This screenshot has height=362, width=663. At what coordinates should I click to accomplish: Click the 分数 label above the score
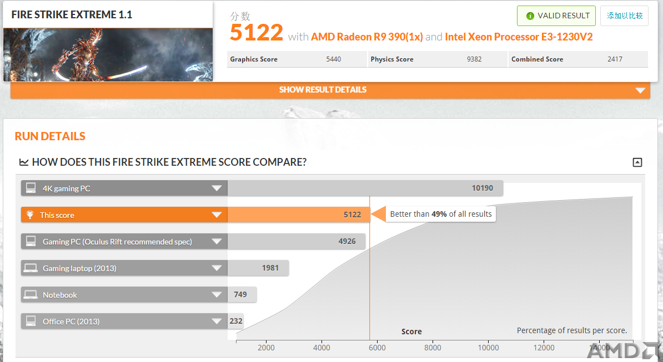240,16
